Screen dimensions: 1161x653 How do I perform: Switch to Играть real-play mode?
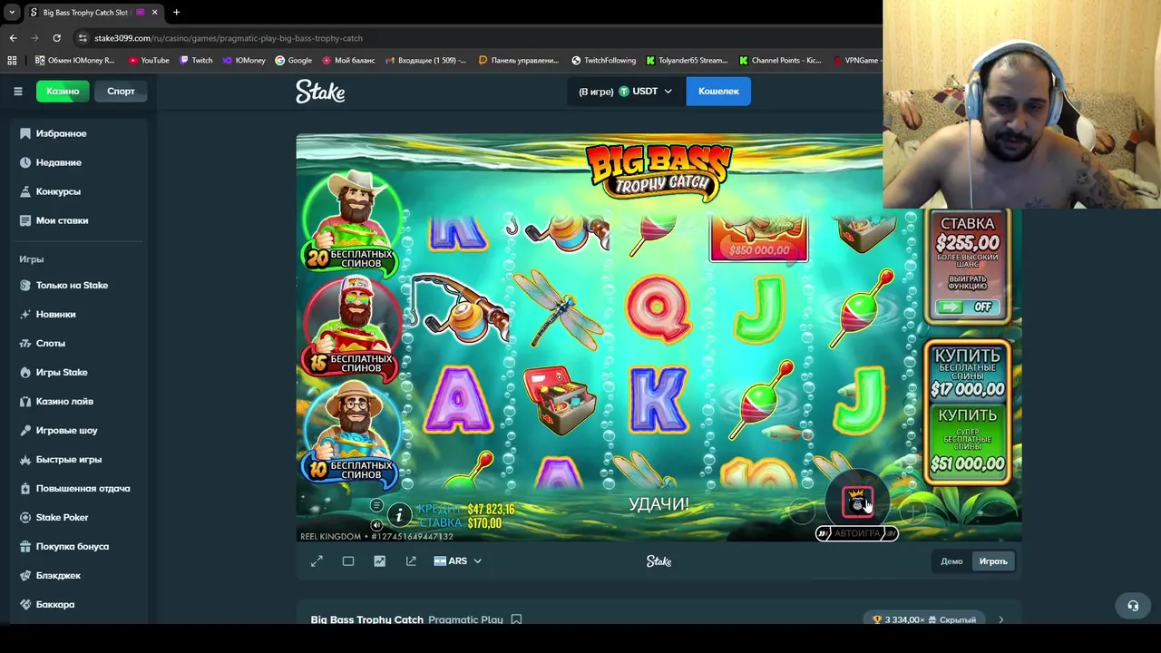click(x=993, y=561)
